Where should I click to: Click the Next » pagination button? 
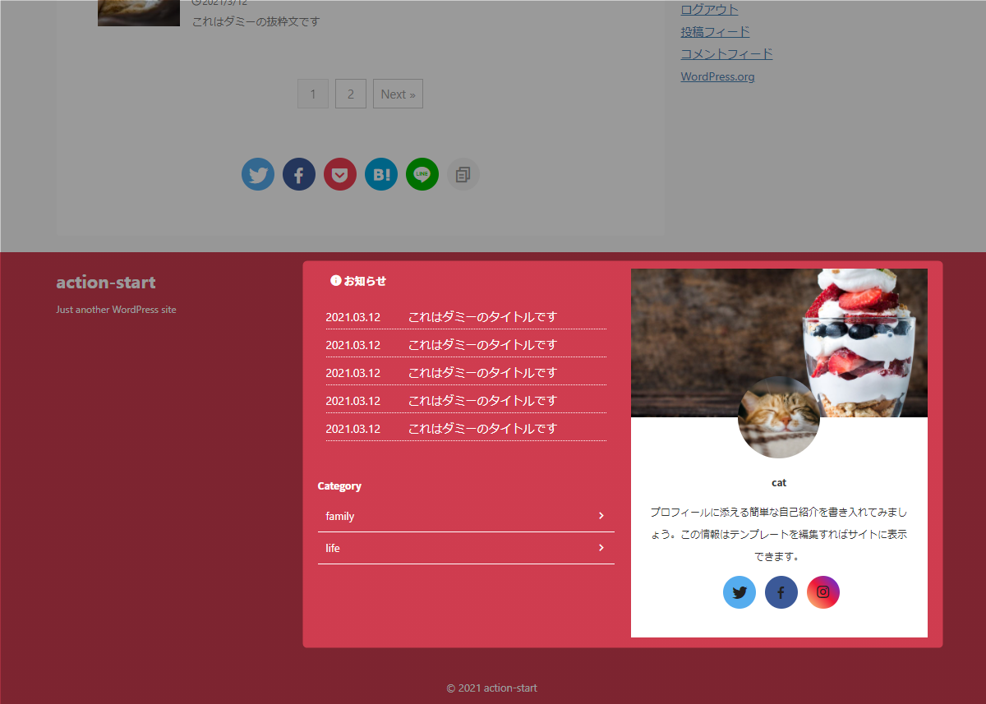click(x=398, y=94)
